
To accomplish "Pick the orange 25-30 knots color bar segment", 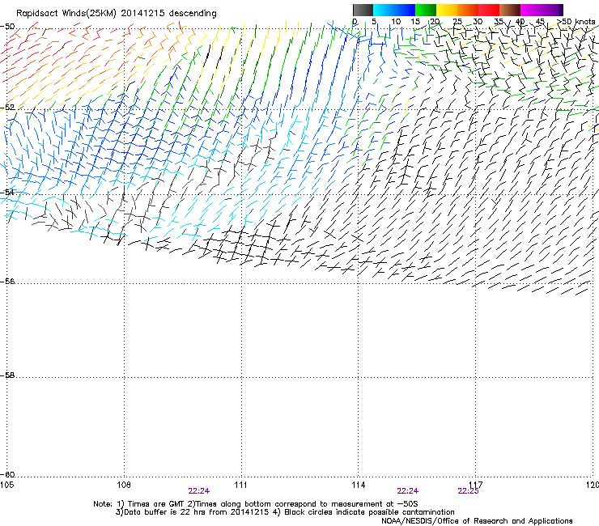I will tap(468, 10).
